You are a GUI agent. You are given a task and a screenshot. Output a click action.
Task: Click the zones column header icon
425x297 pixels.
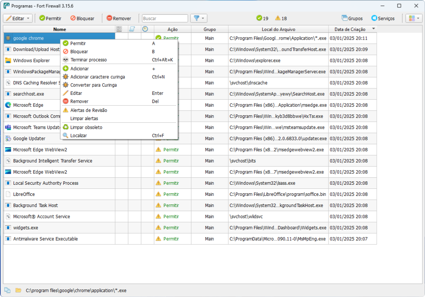click(119, 29)
